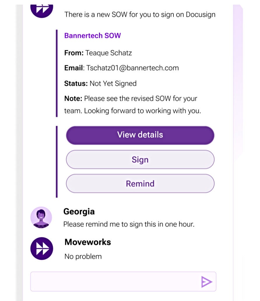Click the Remind button
Image resolution: width=260 pixels, height=301 pixels.
(x=140, y=184)
